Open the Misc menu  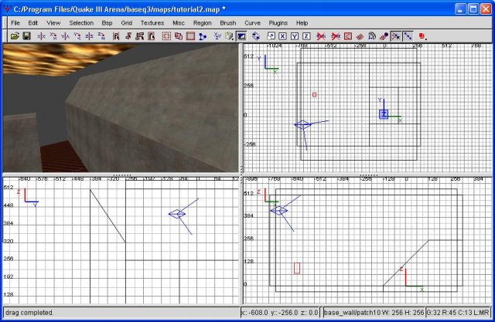point(179,23)
